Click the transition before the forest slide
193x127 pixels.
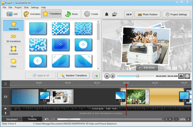(120, 97)
